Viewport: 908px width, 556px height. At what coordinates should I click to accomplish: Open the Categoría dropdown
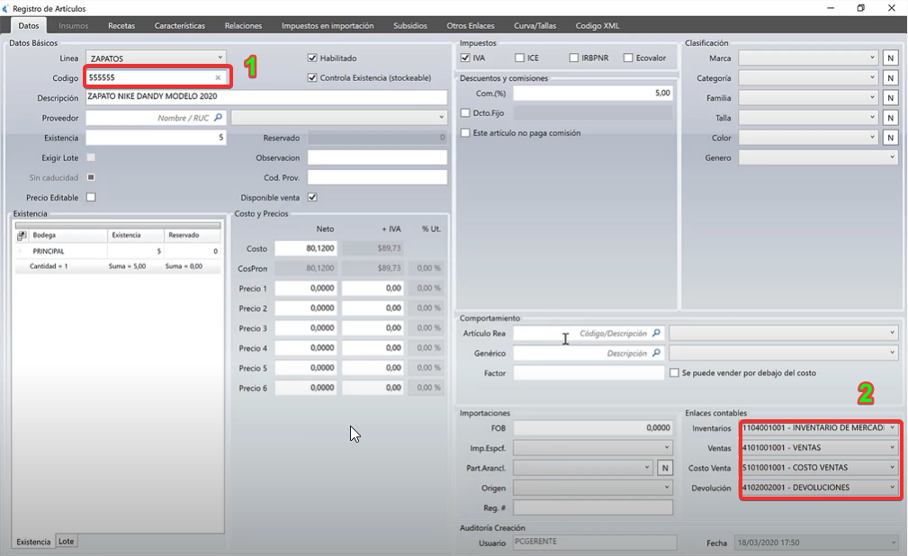pyautogui.click(x=872, y=77)
